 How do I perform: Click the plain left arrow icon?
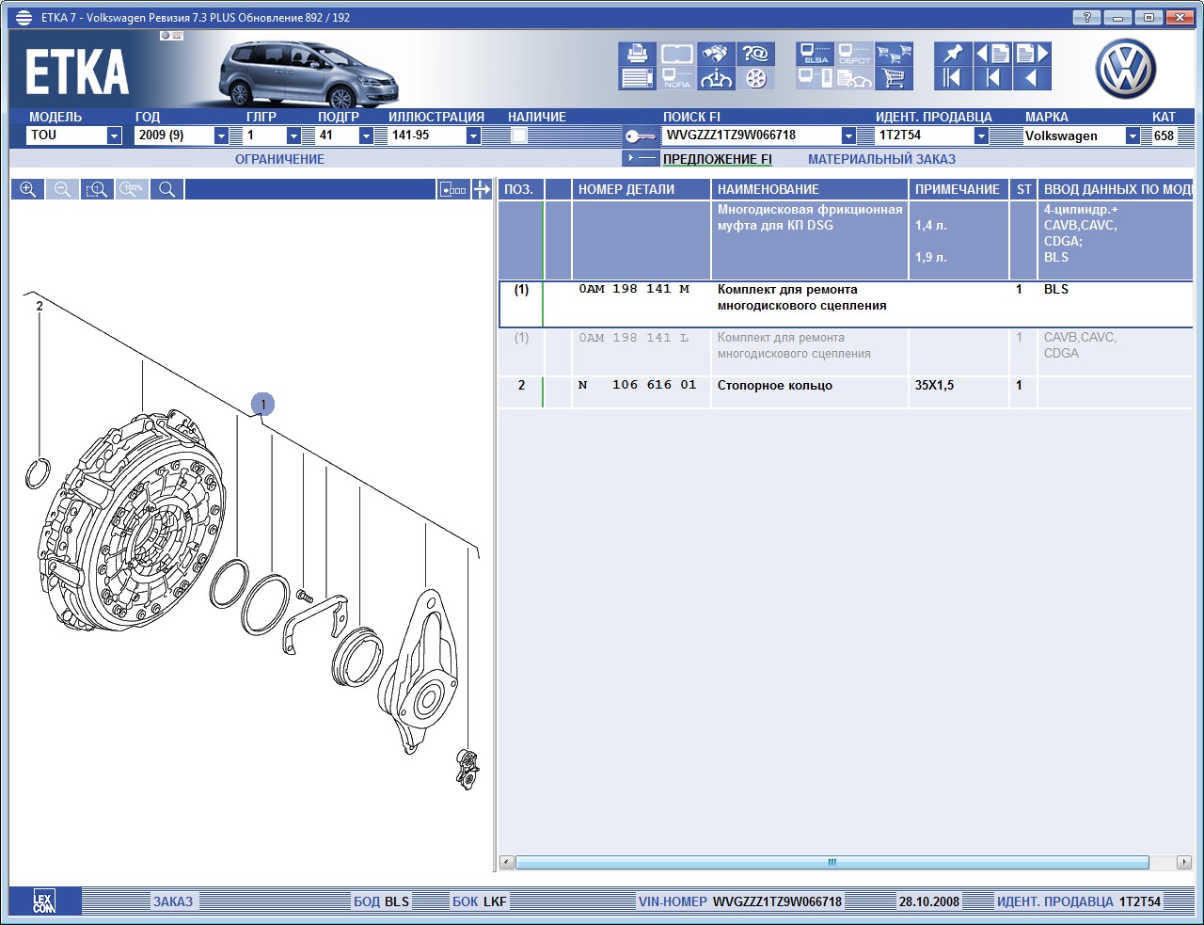[x=1032, y=78]
